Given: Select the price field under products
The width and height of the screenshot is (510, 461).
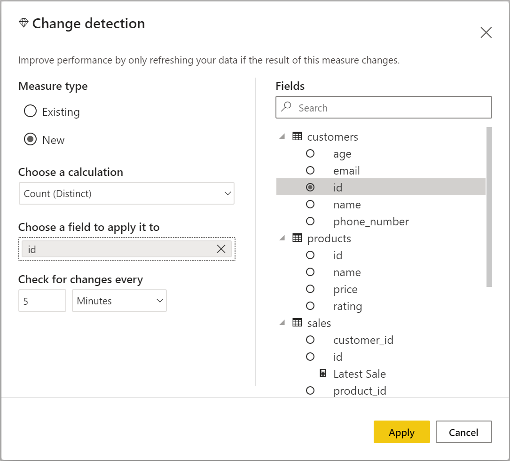Looking at the screenshot, I should (310, 289).
